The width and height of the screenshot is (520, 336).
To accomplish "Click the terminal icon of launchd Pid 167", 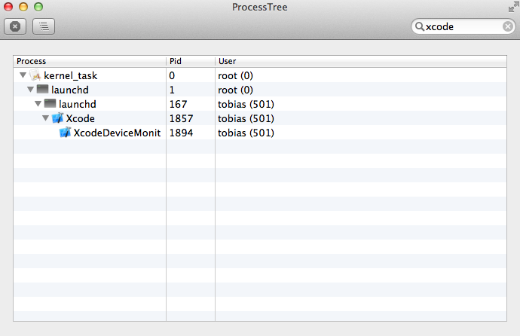I will coord(50,103).
